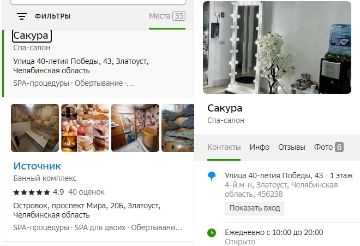Open the Отзывы tab
This screenshot has height=246, width=360.
(x=292, y=147)
